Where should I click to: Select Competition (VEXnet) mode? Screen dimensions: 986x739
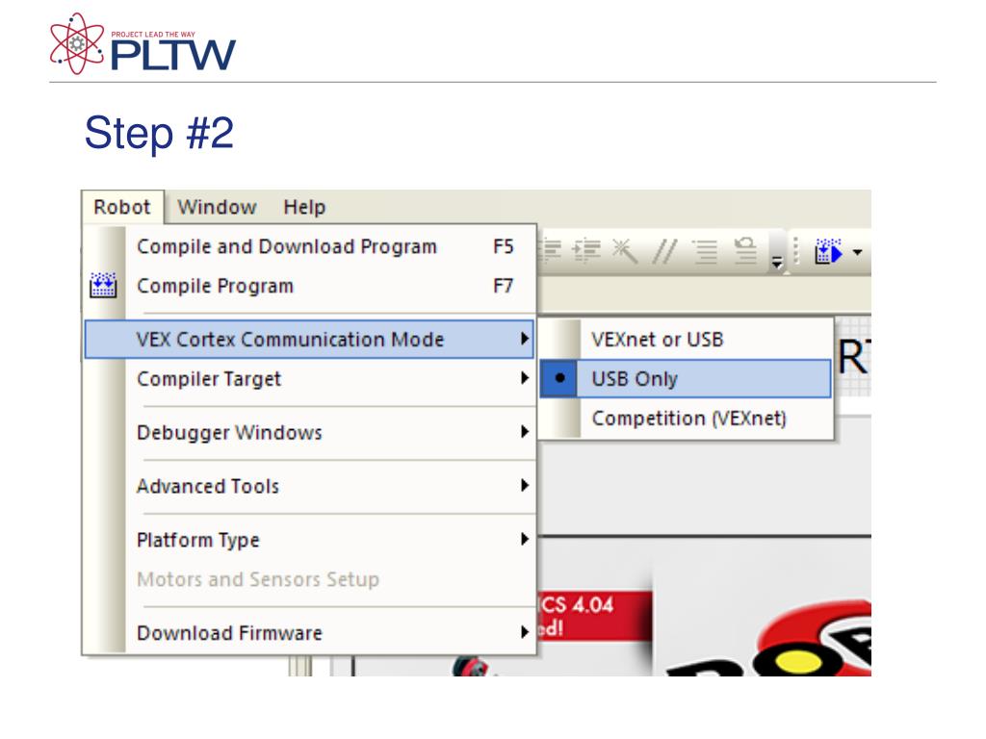(686, 419)
